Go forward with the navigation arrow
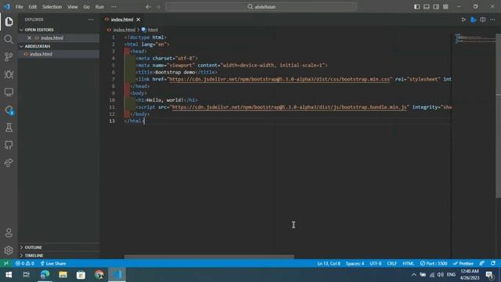The width and height of the screenshot is (501, 282). point(158,7)
